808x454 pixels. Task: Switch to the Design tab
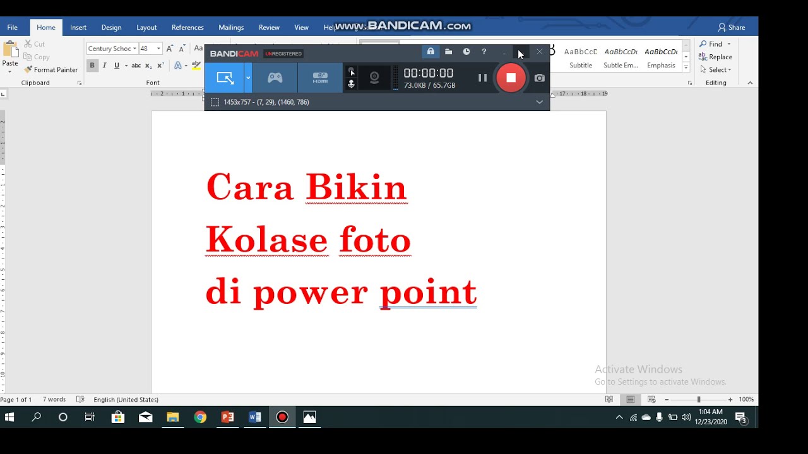pos(111,28)
